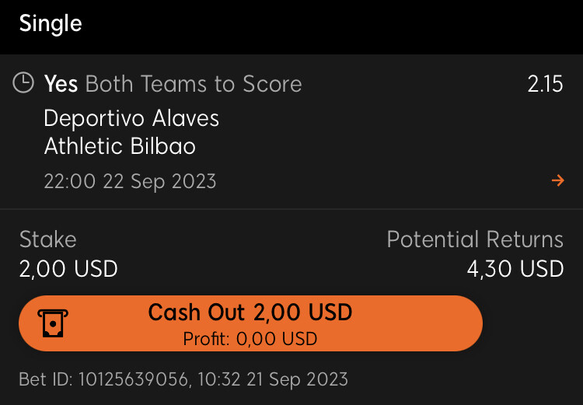Click the 2.15 odds value

[545, 84]
